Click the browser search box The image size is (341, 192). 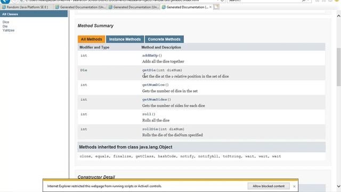[269, 1]
